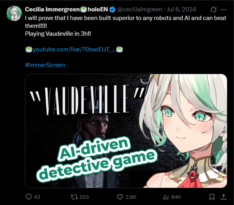Open the youtube.com/live stream link
Viewport: 234px width, 205px height.
(x=74, y=49)
